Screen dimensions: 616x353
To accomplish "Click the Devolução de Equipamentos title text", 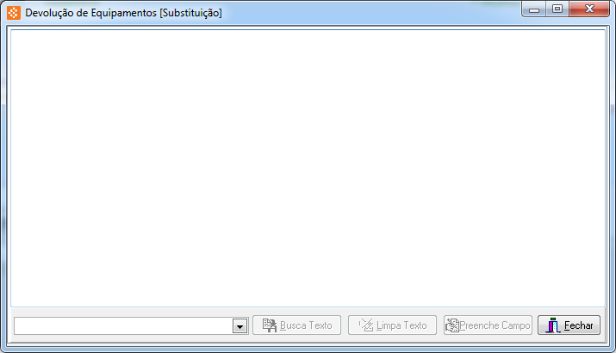I will tap(123, 13).
